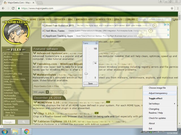Viewport: 181px width, 135px height.
Task: Click the AdChoices triangle icon
Action: tap(165, 24)
